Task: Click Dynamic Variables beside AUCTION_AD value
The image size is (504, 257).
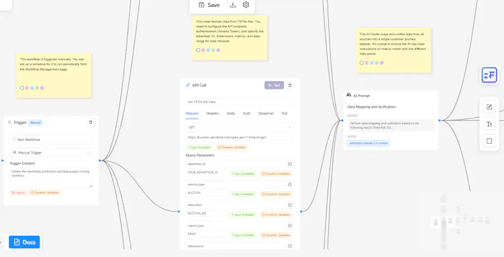Action: (276, 215)
